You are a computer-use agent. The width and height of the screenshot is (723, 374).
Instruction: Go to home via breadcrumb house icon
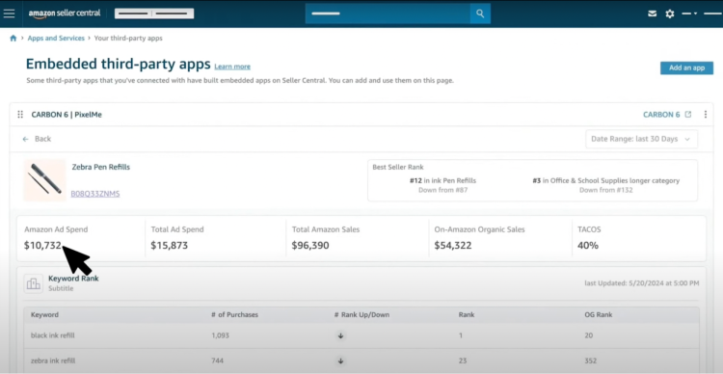tap(13, 39)
